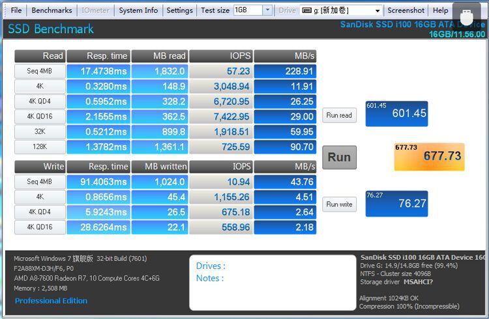This screenshot has width=489, height=319.
Task: Open the Benchmarks menu
Action: (52, 10)
